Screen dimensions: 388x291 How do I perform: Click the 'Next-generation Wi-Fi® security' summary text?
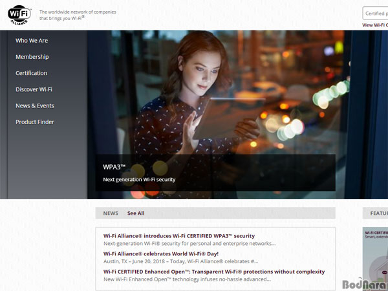(189, 244)
